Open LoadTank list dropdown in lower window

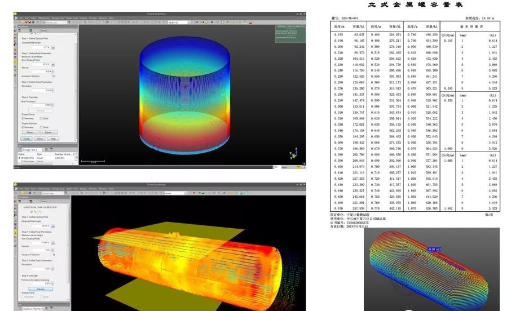tap(32, 309)
